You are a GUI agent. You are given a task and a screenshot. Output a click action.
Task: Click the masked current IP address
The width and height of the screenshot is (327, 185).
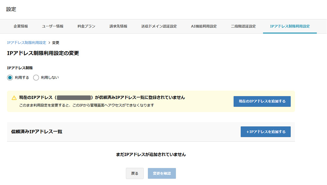pos(74,98)
